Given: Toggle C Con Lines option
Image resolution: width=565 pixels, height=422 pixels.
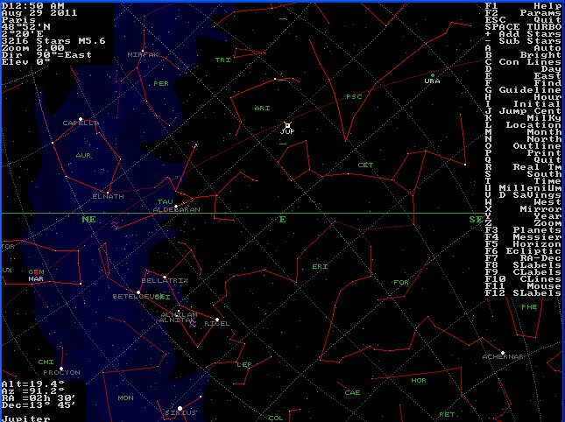Looking at the screenshot, I should [x=523, y=62].
